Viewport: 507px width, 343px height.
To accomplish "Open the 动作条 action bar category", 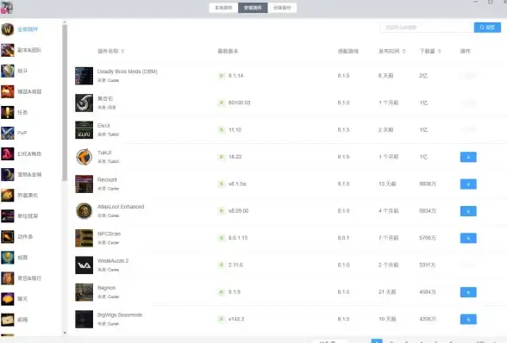I will (25, 237).
